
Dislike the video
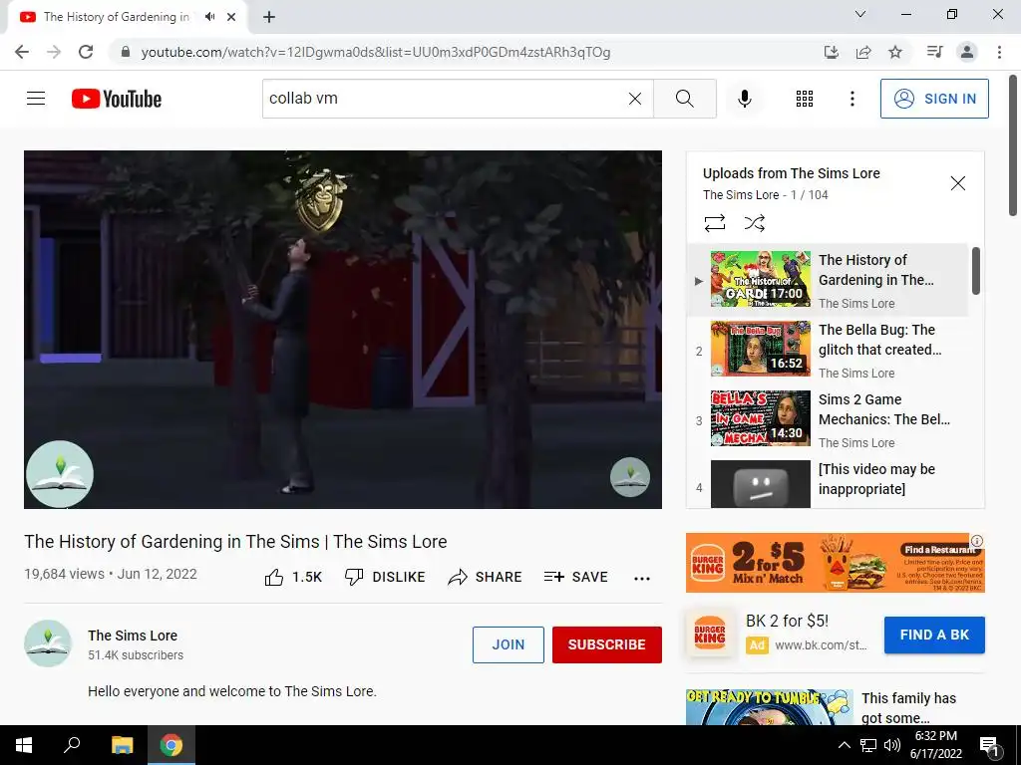(x=385, y=577)
